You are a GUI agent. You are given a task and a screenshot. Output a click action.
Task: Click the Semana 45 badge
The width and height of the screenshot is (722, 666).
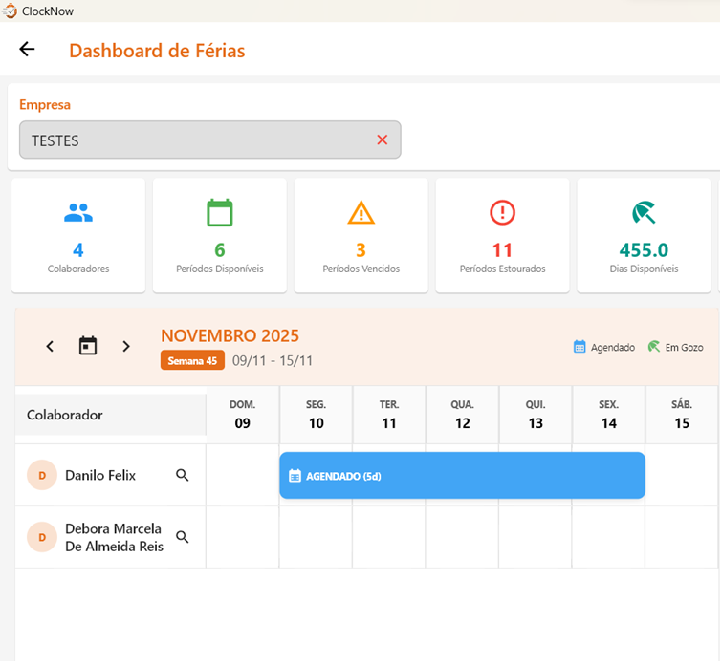192,360
